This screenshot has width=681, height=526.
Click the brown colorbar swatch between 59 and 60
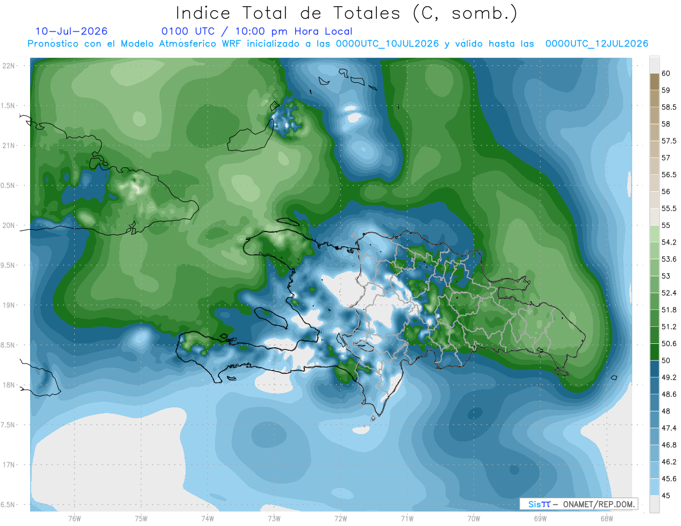pos(654,82)
